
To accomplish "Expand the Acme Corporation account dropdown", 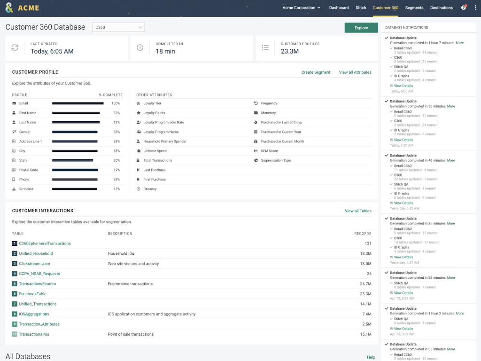I will tap(302, 8).
